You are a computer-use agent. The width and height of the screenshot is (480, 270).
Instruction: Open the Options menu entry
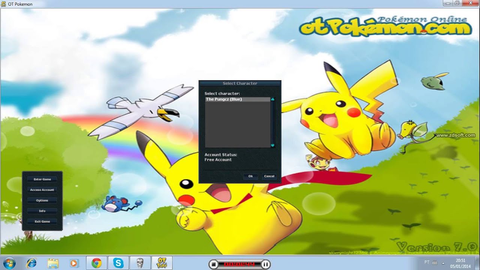point(42,200)
